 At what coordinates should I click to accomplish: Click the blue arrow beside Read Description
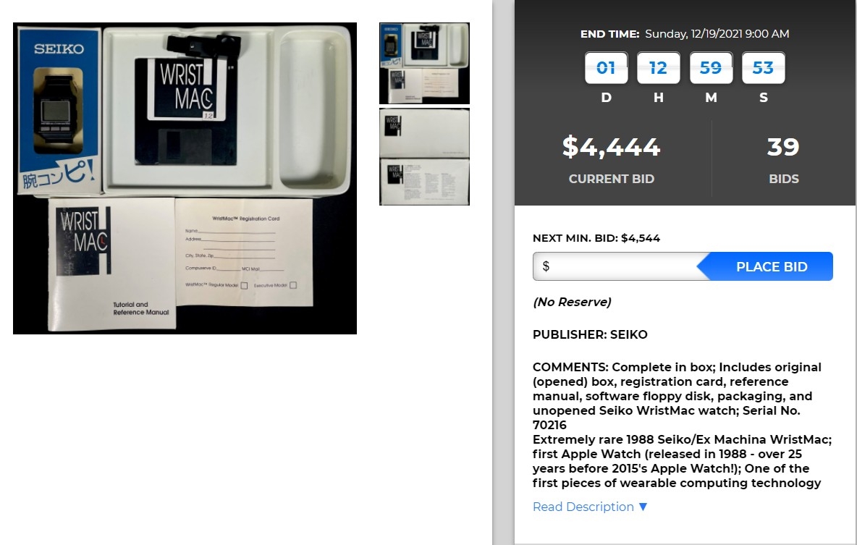pos(643,507)
